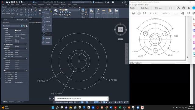Pick Arc Length dimension from the flyout
Screen dimensions: 195x110
click(x=47, y=26)
